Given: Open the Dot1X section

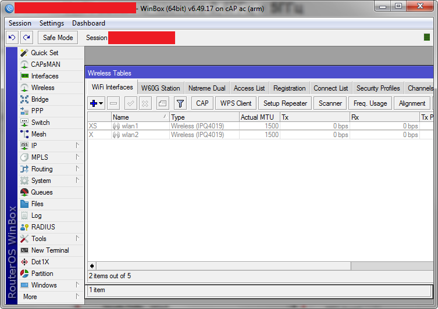Looking at the screenshot, I should 51,262.
